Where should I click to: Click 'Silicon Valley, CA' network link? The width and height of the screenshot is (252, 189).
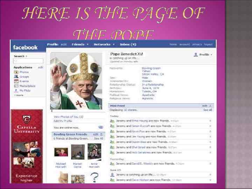[153, 74]
